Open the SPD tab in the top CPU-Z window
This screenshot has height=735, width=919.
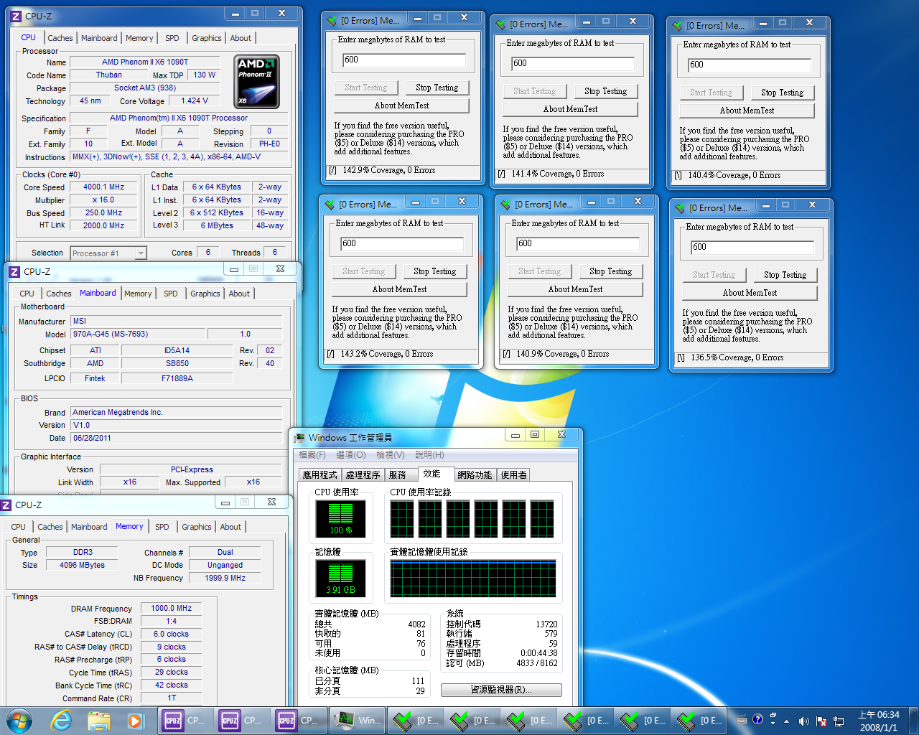point(172,38)
